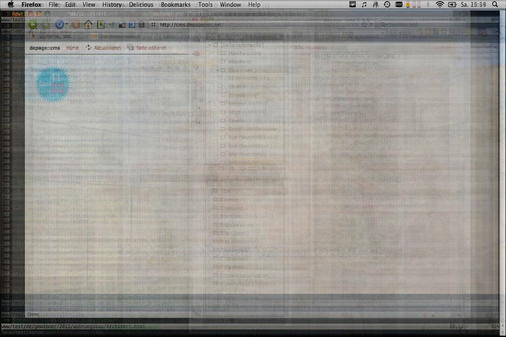This screenshot has height=337, width=506.
Task: Click the display icon in menu bar
Action: 352,4
